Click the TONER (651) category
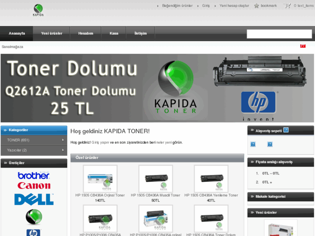The image size is (315, 236). point(34,140)
